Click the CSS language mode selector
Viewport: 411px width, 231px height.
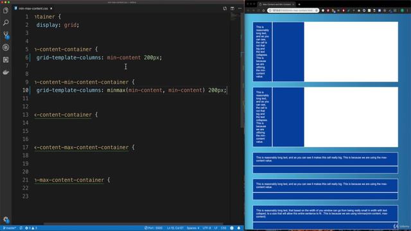coord(223,228)
